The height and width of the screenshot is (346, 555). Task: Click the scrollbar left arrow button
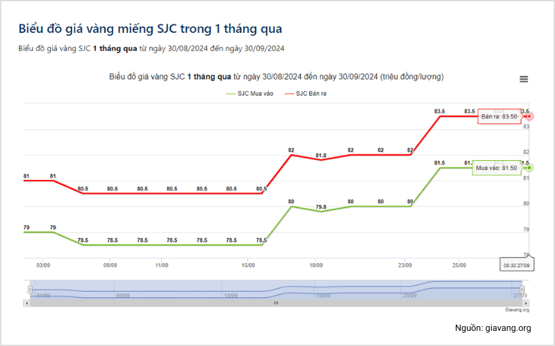coord(26,303)
